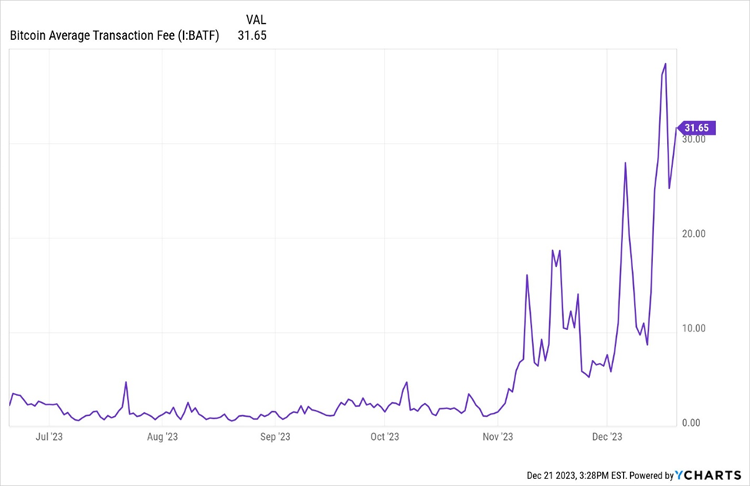Click the VAL reading 31.65
The height and width of the screenshot is (486, 750).
(252, 35)
